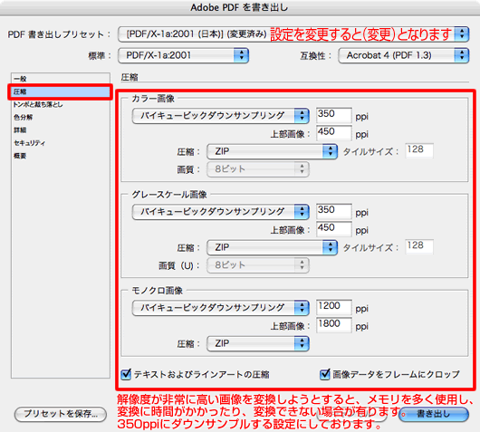480x432 pixels.
Task: Select 色分解 category
Action: click(x=61, y=117)
